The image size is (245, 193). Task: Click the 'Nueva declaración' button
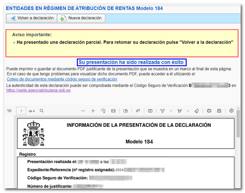click(81, 18)
